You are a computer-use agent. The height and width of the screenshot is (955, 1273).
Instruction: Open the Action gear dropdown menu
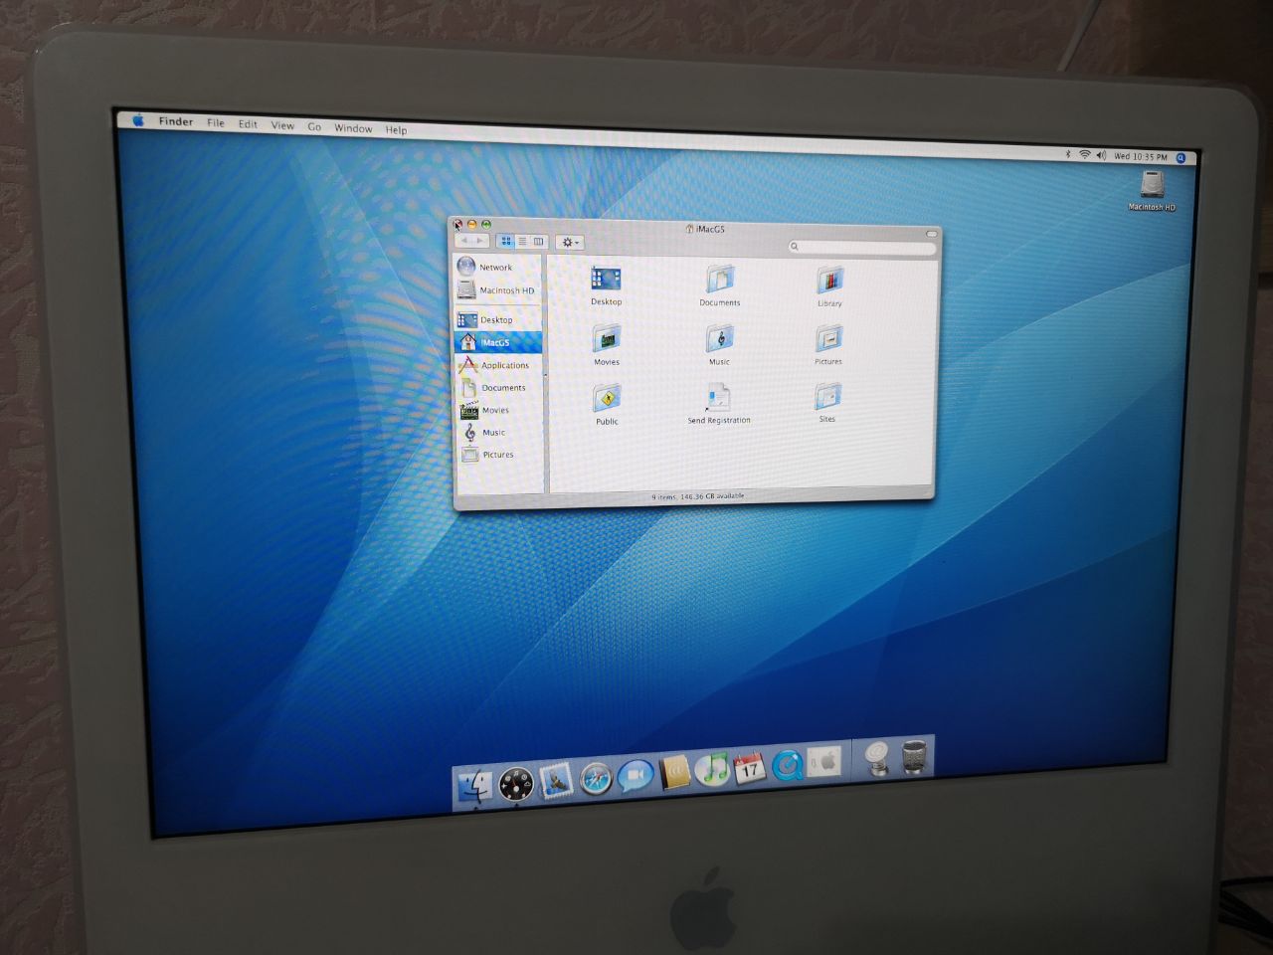[x=569, y=242]
